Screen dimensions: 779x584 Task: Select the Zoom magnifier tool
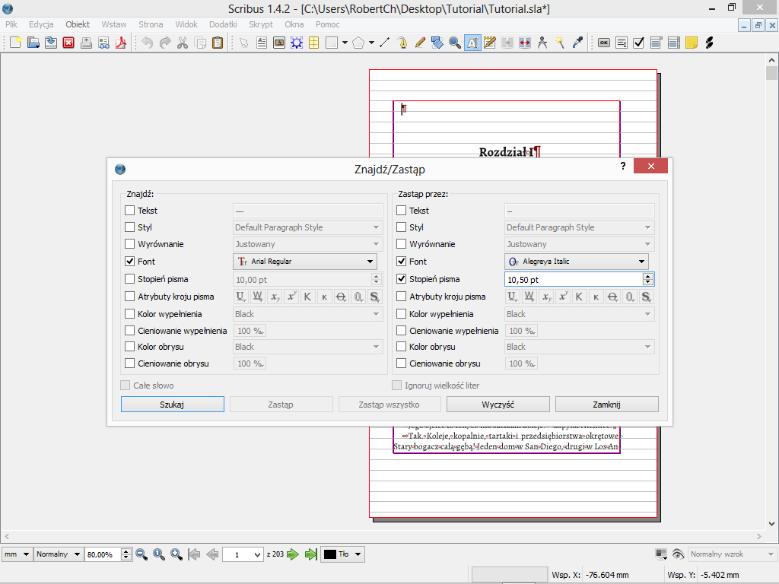[x=454, y=43]
